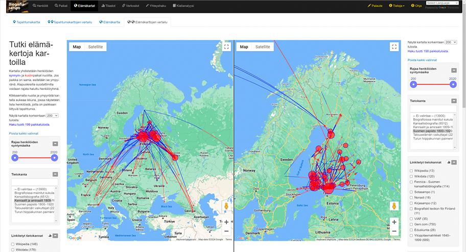Viewport: 466px width, 252px height.
Task: Switch the right map to Satellite view
Action: (263, 47)
